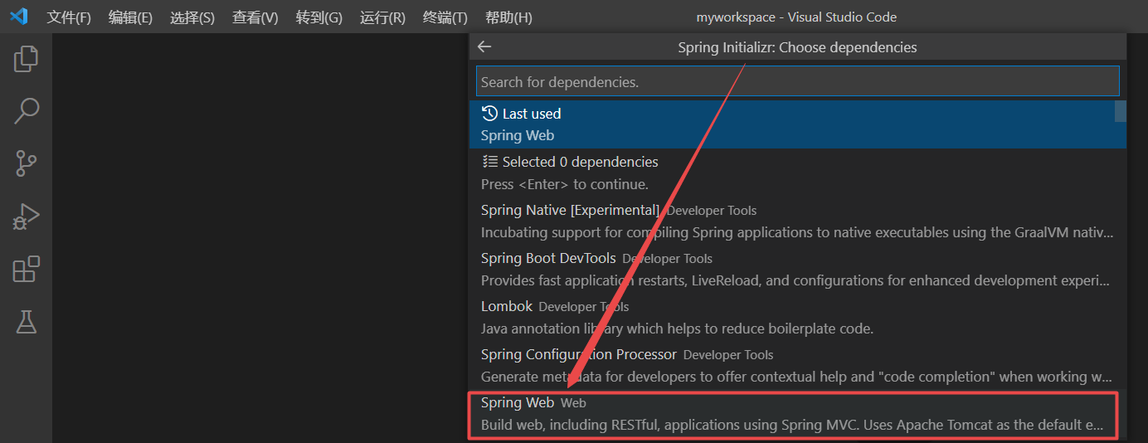Screen dimensions: 1148x443
Task: Select the Last used Spring Web entry
Action: pyautogui.click(x=797, y=124)
